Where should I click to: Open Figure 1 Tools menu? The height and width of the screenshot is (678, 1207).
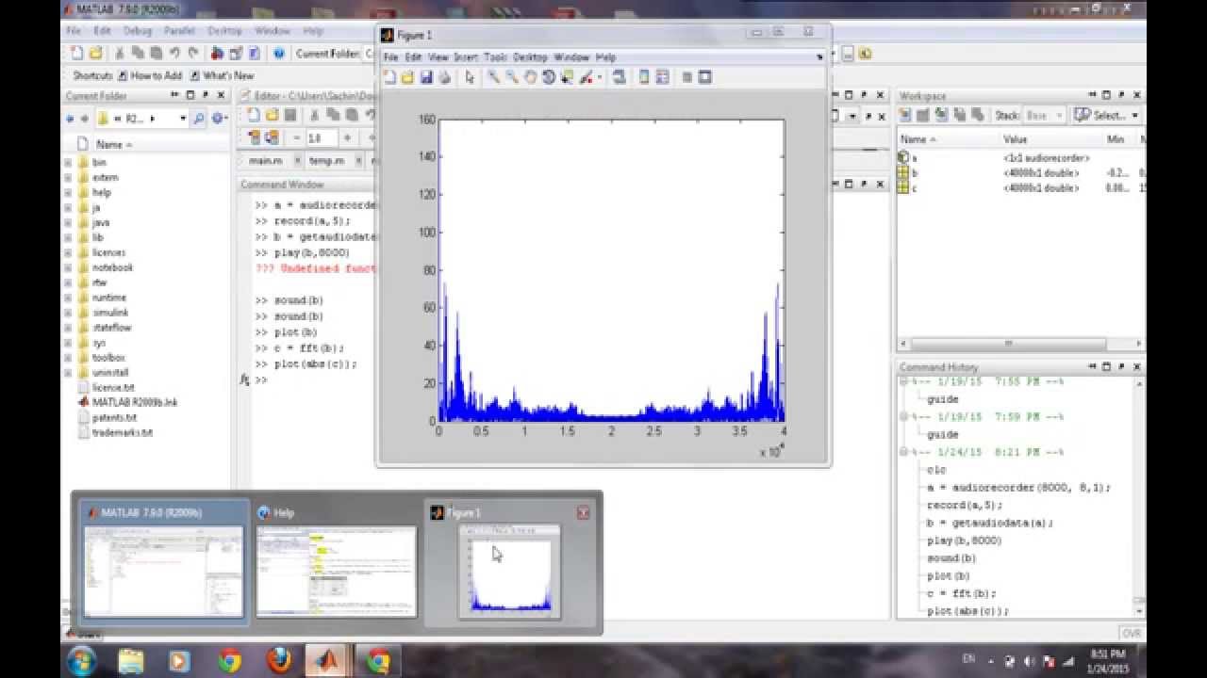[496, 57]
